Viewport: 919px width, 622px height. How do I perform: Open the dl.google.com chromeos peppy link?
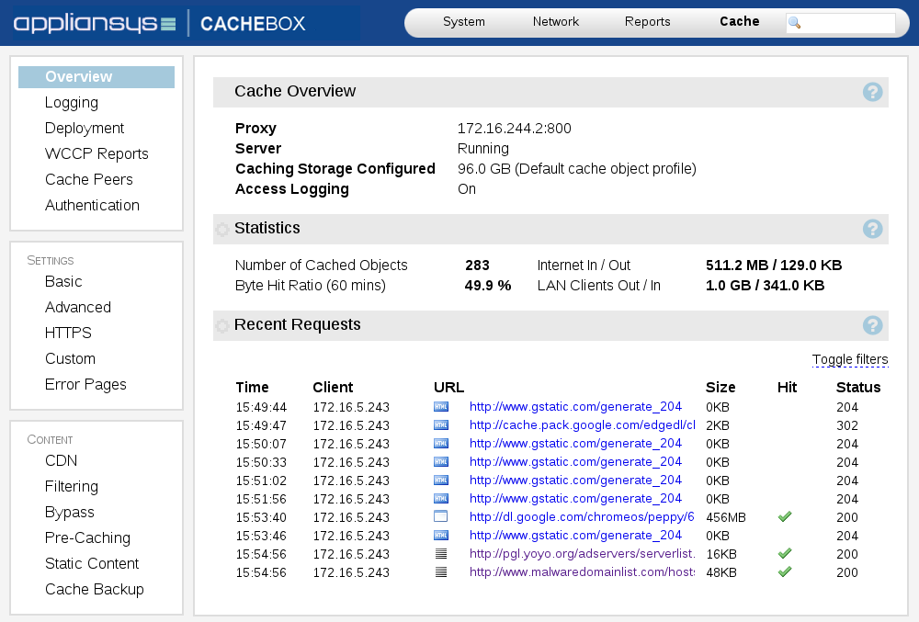pyautogui.click(x=582, y=517)
